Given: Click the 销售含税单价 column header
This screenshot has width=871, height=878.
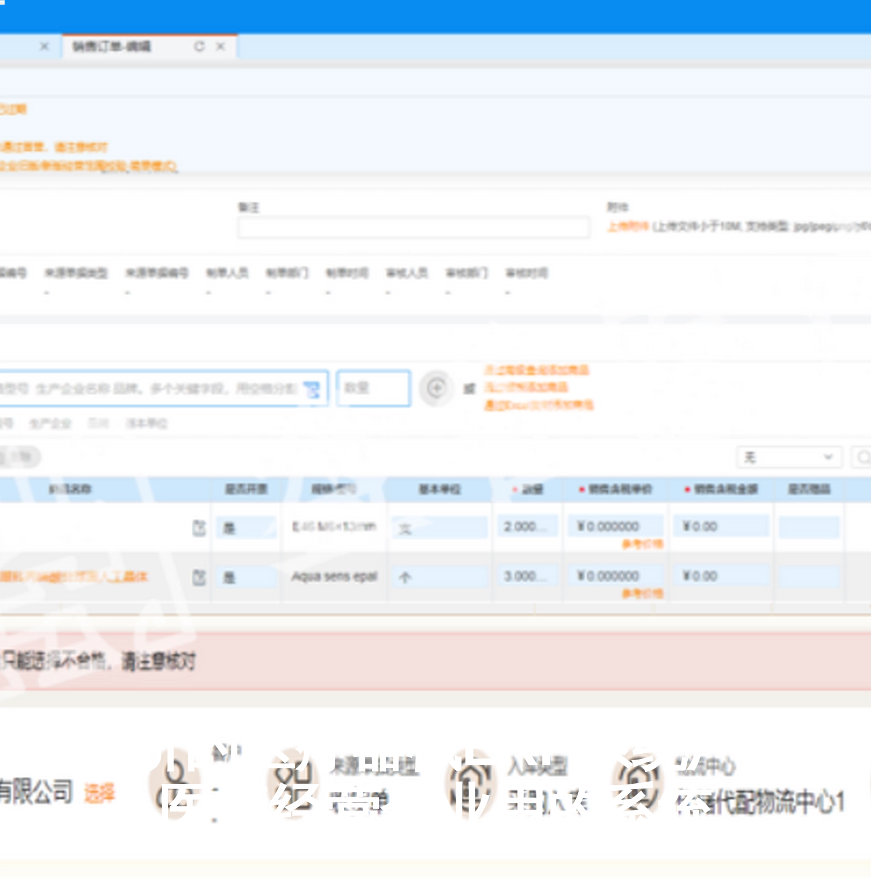Looking at the screenshot, I should (x=616, y=489).
